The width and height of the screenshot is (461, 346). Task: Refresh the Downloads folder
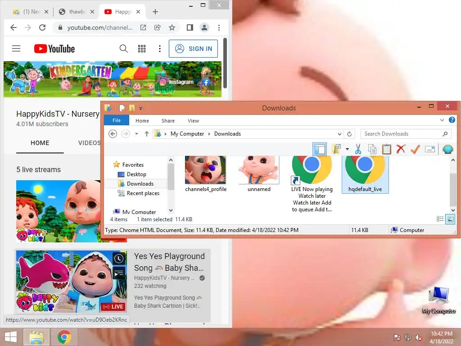click(349, 134)
